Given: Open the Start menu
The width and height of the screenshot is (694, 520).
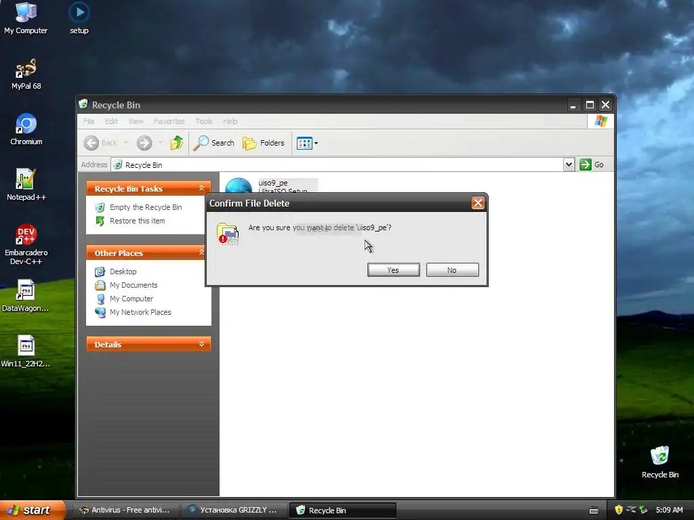Looking at the screenshot, I should pyautogui.click(x=33, y=510).
